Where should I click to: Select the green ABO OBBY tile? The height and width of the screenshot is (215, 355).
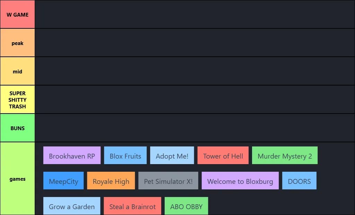[x=186, y=206]
